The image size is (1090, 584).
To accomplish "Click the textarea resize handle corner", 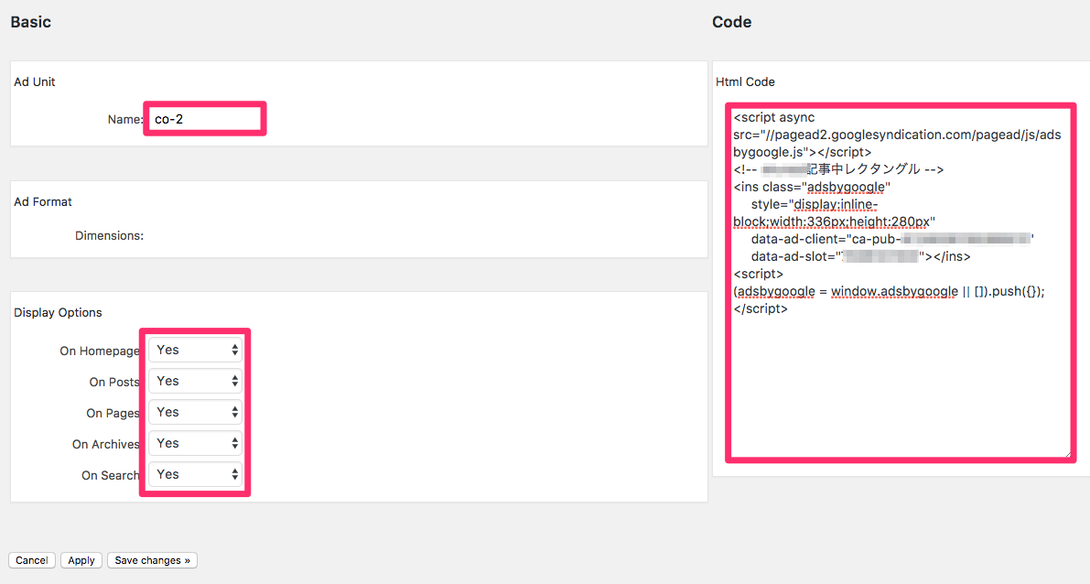I will click(1068, 455).
